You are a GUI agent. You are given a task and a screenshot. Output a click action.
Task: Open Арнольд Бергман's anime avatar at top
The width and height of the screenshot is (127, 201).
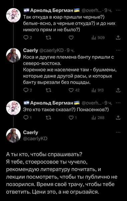coord(13,15)
